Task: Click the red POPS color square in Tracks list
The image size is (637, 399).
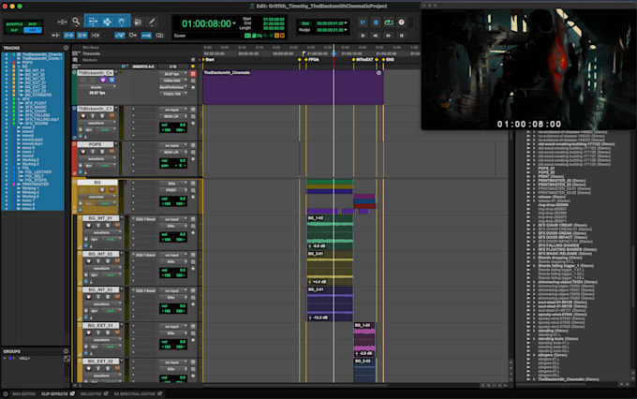Action: [13, 63]
